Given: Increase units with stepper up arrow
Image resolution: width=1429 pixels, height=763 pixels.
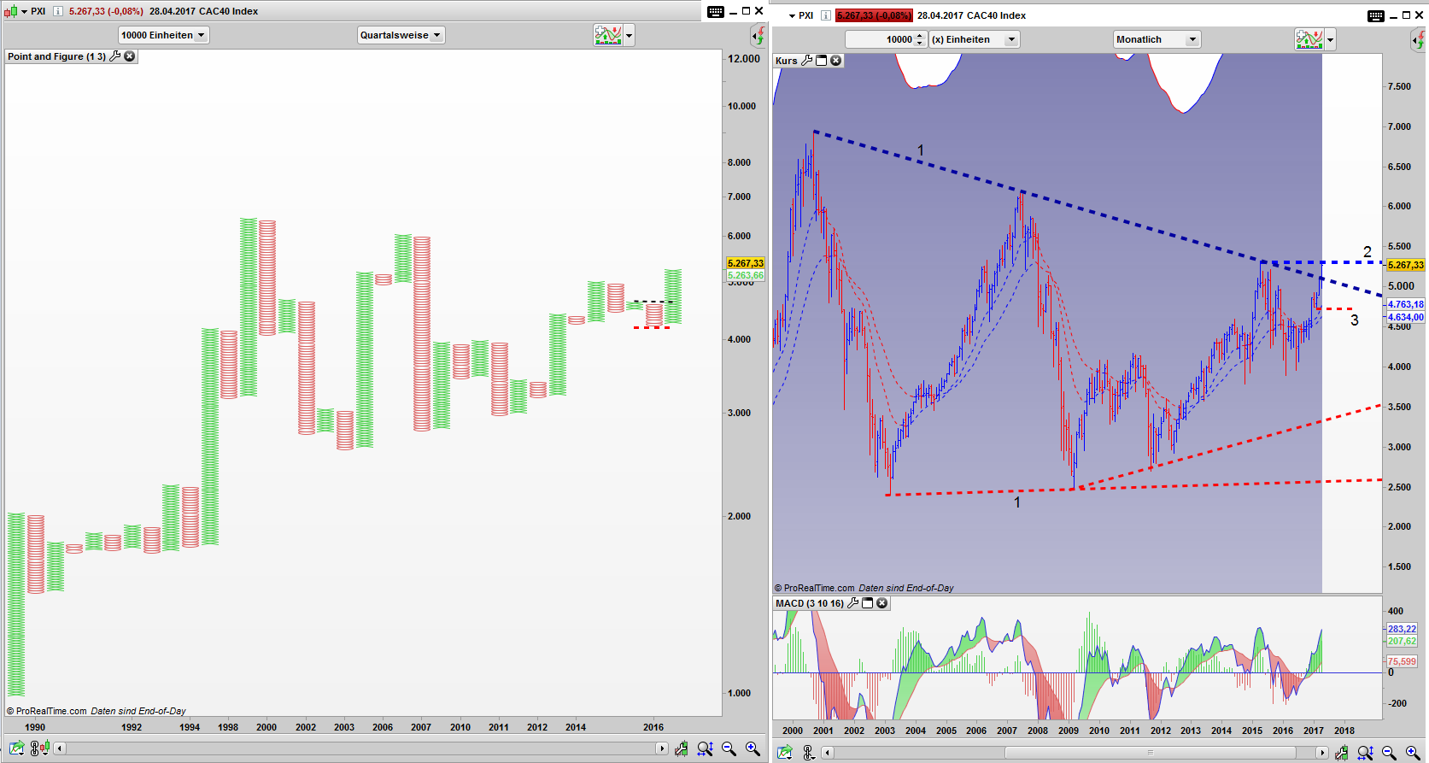Looking at the screenshot, I should point(920,36).
